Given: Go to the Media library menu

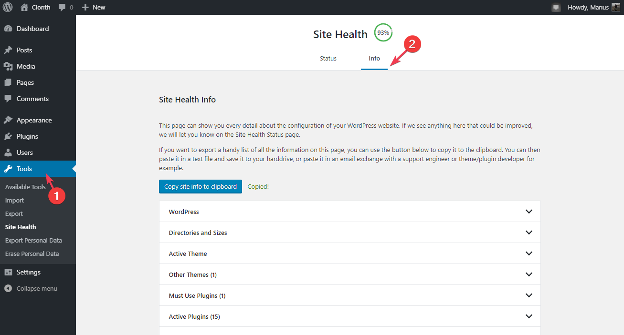Looking at the screenshot, I should [38, 66].
